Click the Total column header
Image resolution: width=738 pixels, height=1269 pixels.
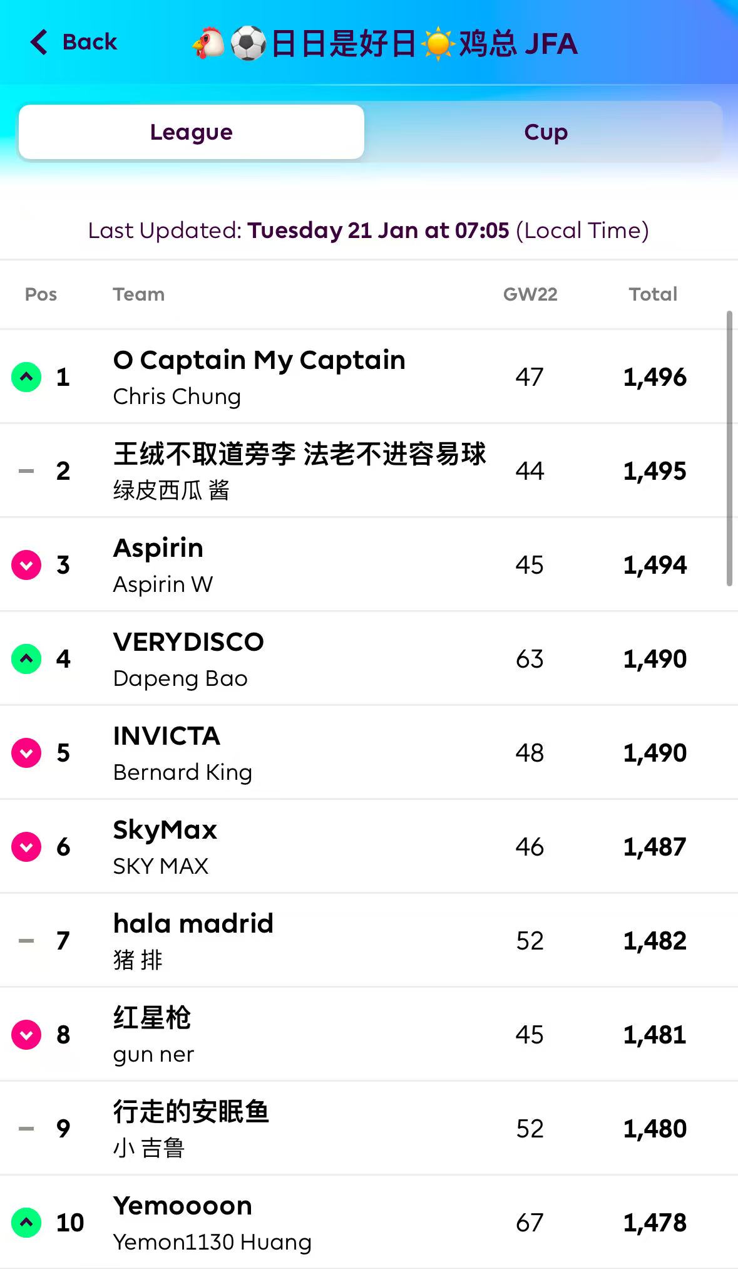(x=653, y=294)
